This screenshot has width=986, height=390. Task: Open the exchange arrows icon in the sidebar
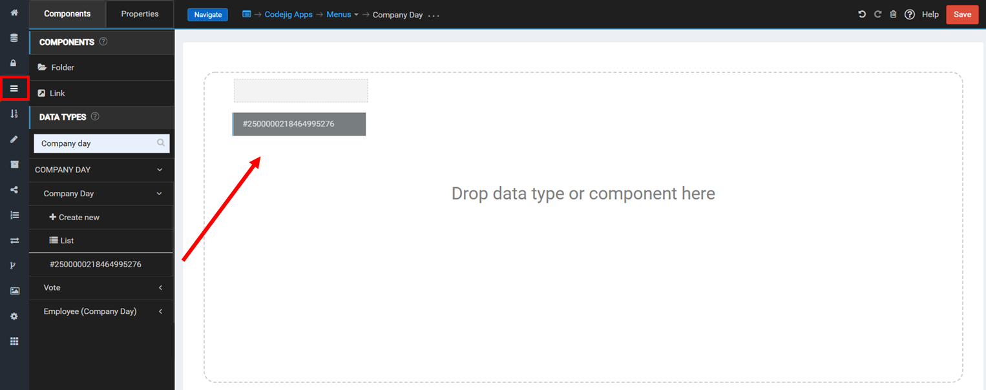[14, 240]
